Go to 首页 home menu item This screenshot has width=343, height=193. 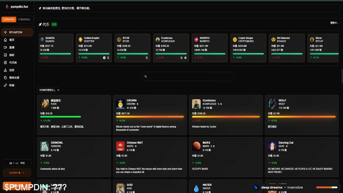[x=17, y=40]
